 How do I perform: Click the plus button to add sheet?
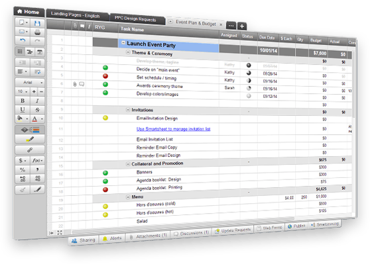[x=242, y=26]
